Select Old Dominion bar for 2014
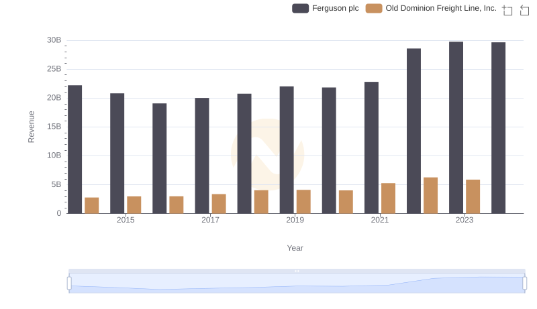Viewport: 537px width, 309px height. pyautogui.click(x=92, y=205)
